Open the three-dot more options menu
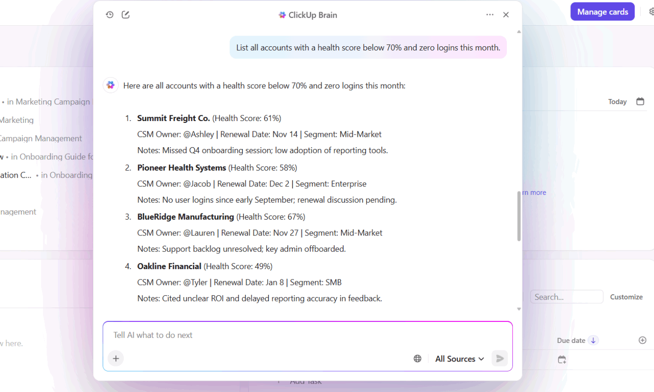The height and width of the screenshot is (392, 654). click(x=490, y=14)
